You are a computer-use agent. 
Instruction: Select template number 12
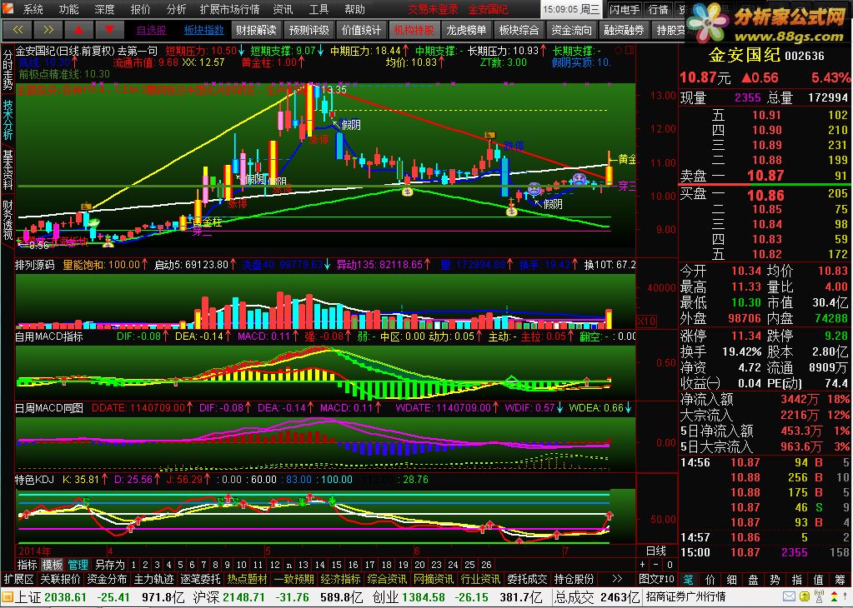(x=274, y=565)
